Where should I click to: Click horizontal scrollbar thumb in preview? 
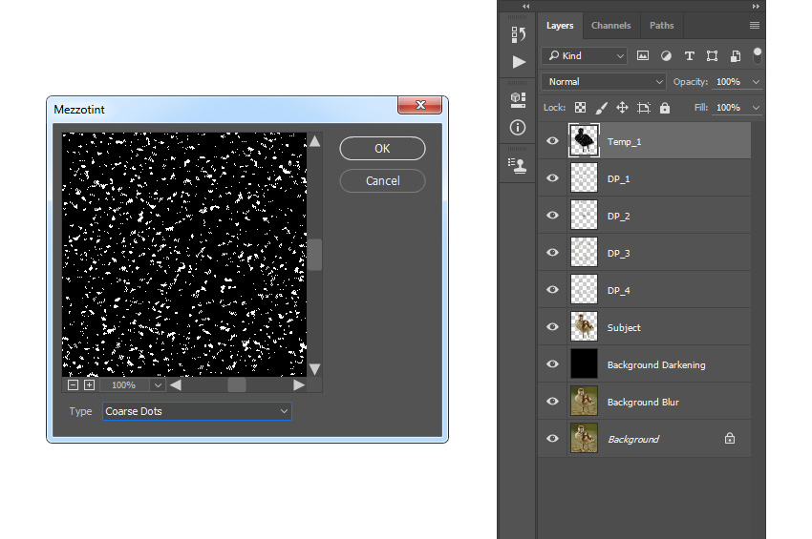coord(237,384)
